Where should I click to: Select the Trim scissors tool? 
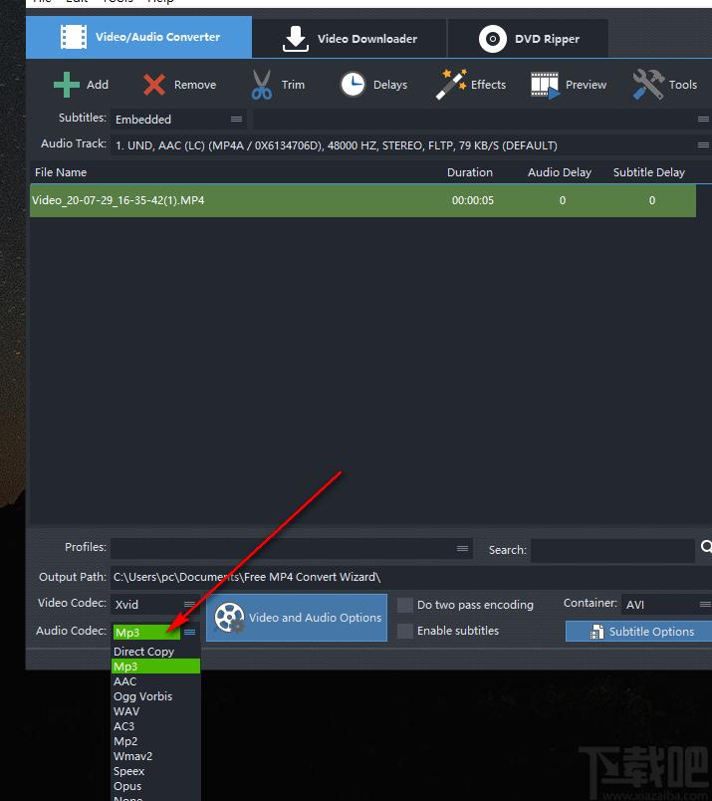262,85
